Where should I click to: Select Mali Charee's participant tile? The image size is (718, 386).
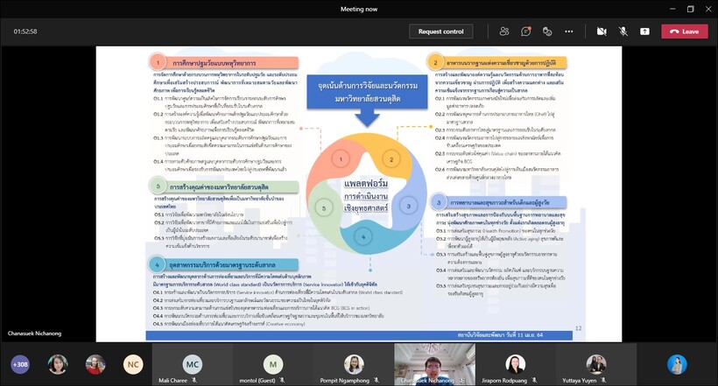[x=193, y=364]
